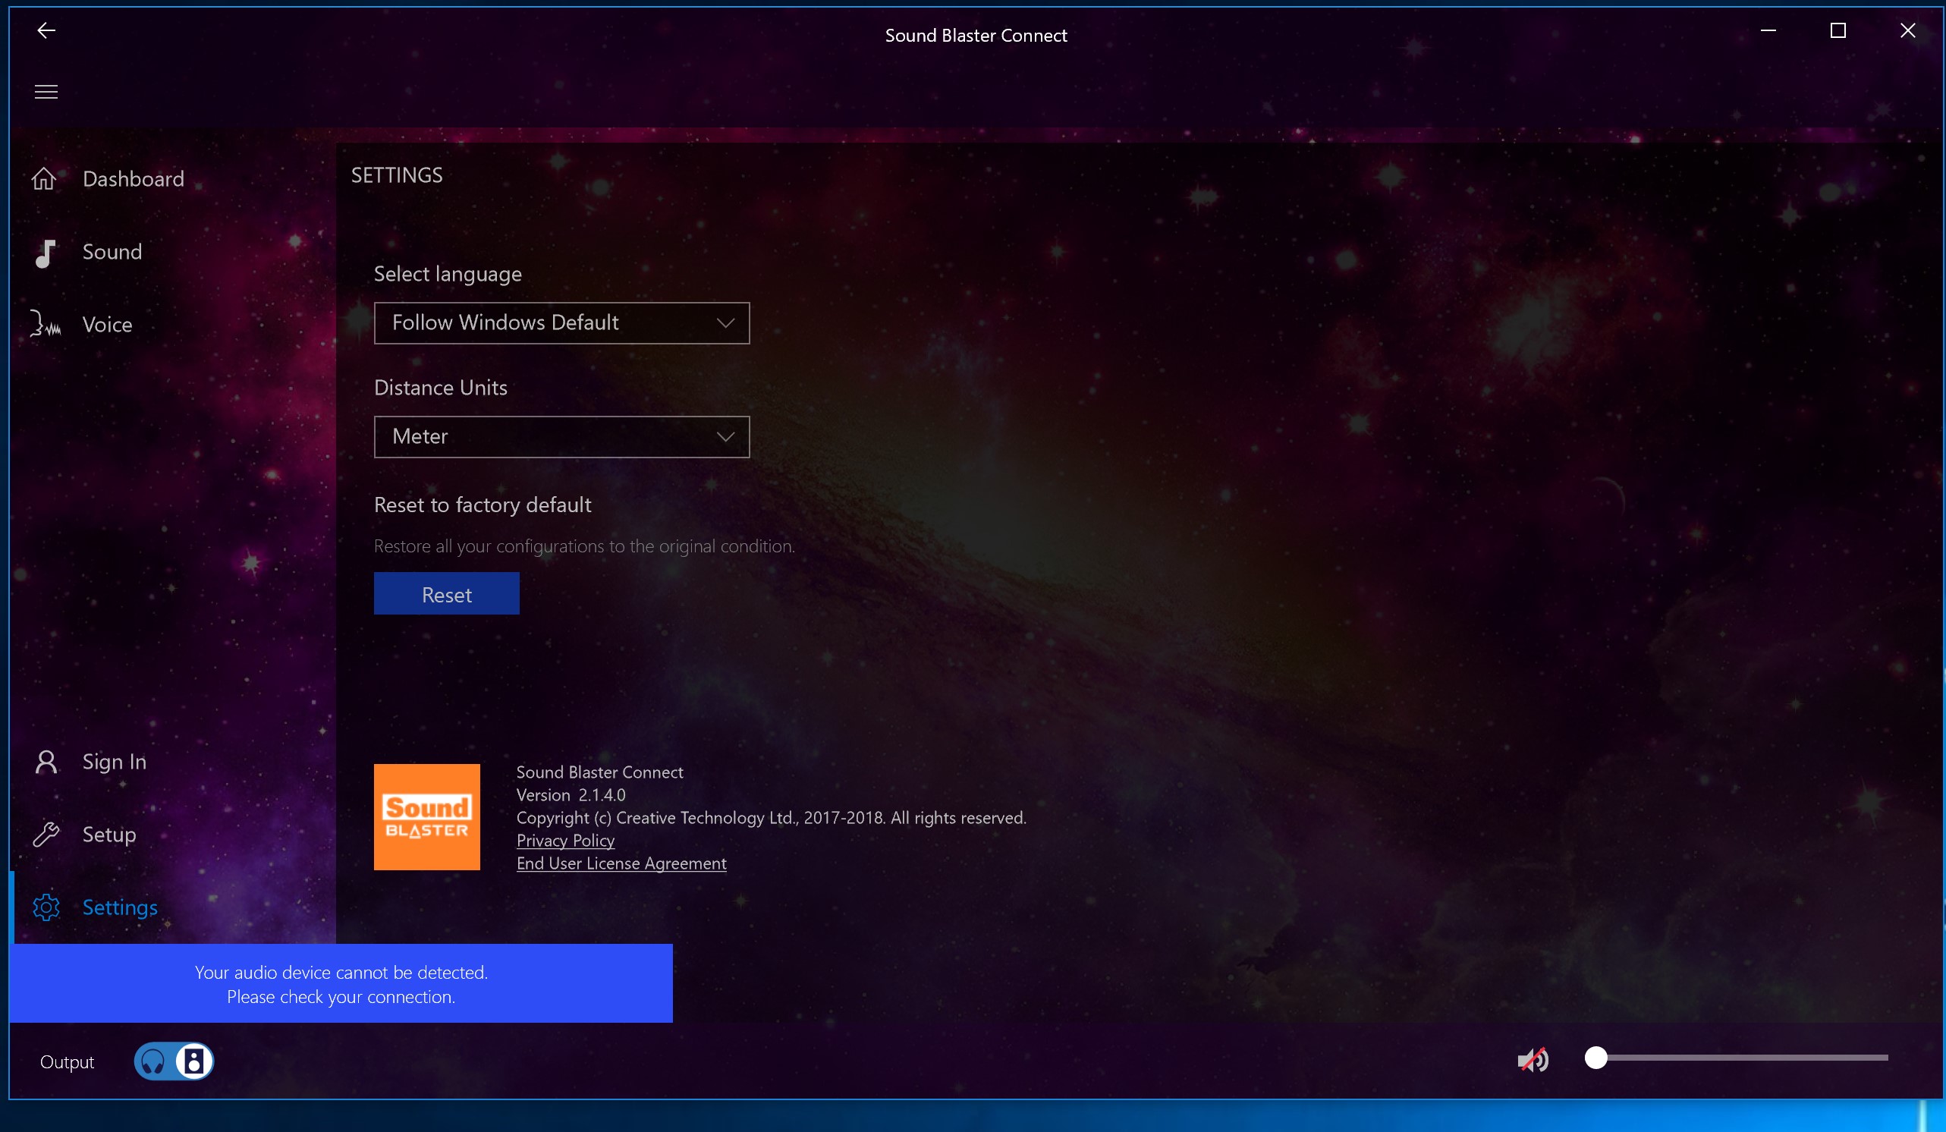Click the Copyright Creative Technology text

click(x=771, y=818)
